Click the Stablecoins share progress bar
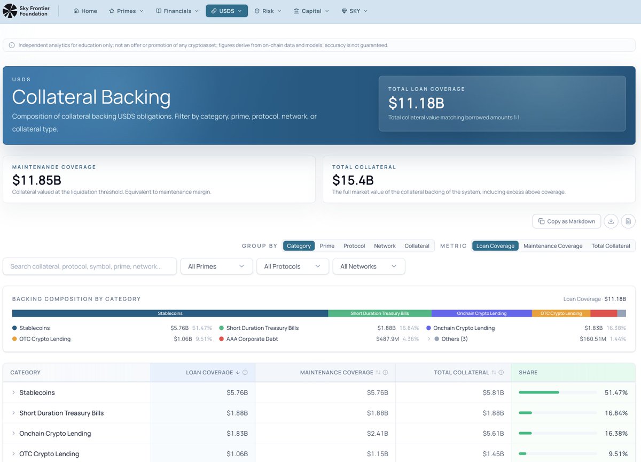The height and width of the screenshot is (462, 641). 558,392
